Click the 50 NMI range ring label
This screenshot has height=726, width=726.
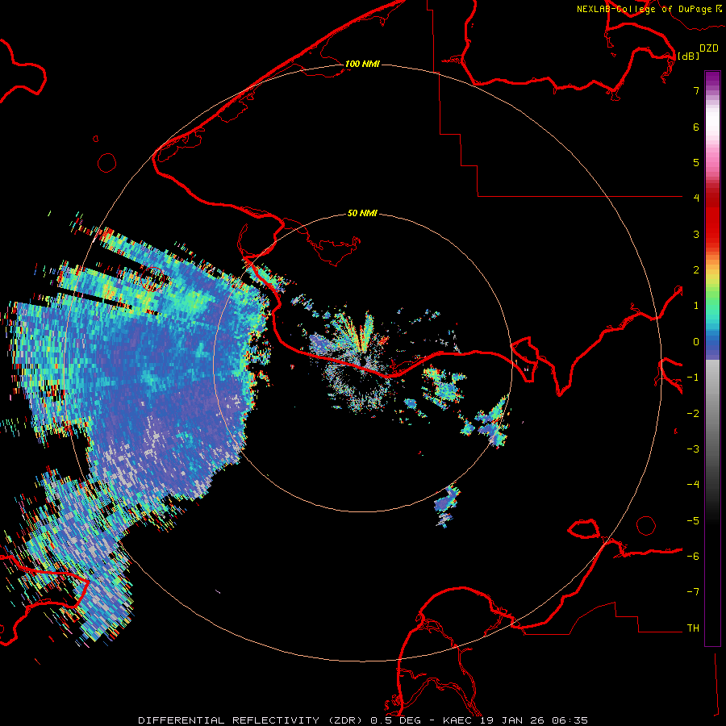click(362, 213)
